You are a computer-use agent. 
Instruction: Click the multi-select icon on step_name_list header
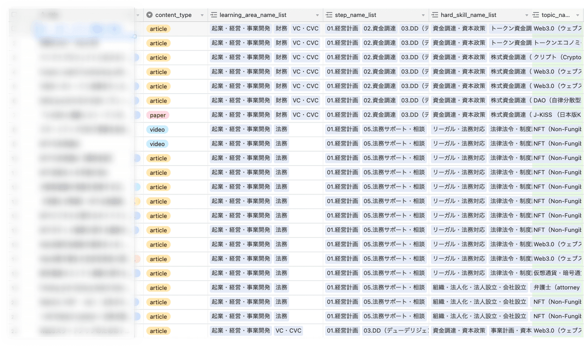point(330,15)
